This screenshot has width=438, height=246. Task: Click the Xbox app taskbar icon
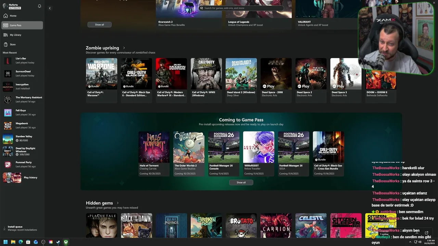click(x=66, y=242)
